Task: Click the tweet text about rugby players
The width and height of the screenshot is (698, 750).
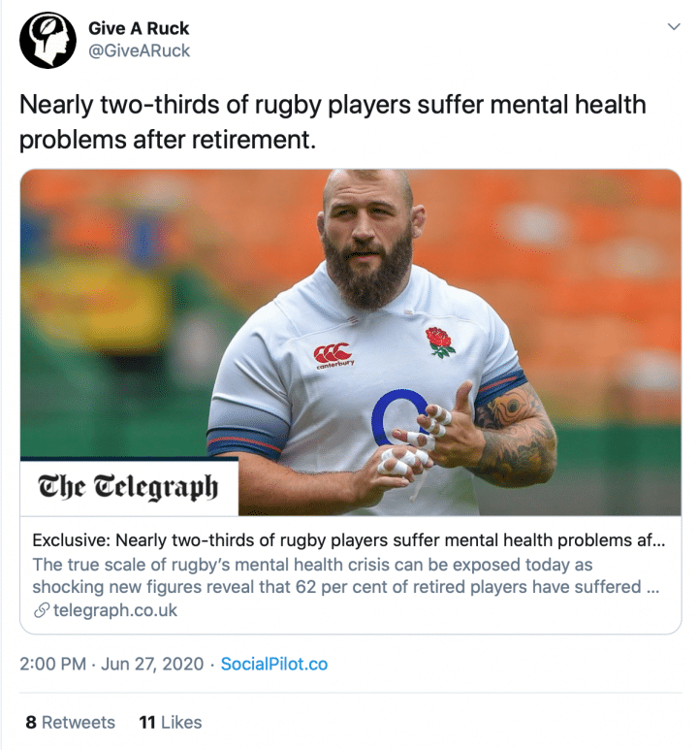Action: tap(333, 121)
